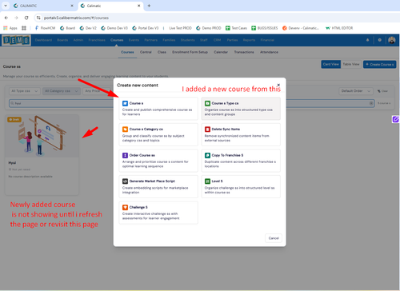Click the blue Courses icon
The height and width of the screenshot is (291, 400).
125,103
